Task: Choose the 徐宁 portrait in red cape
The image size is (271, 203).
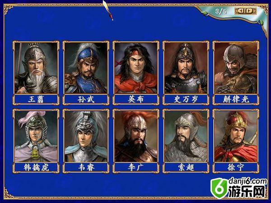Action: (236, 136)
